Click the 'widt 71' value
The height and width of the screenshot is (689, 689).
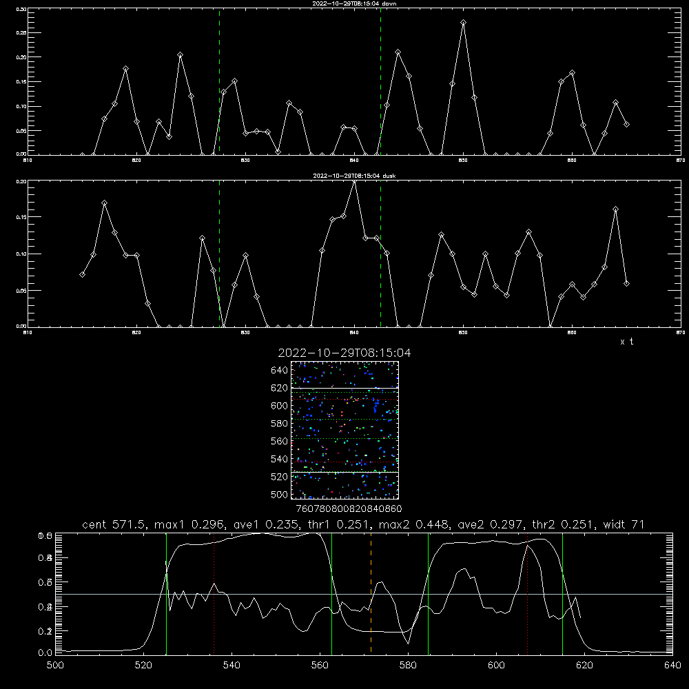point(624,524)
